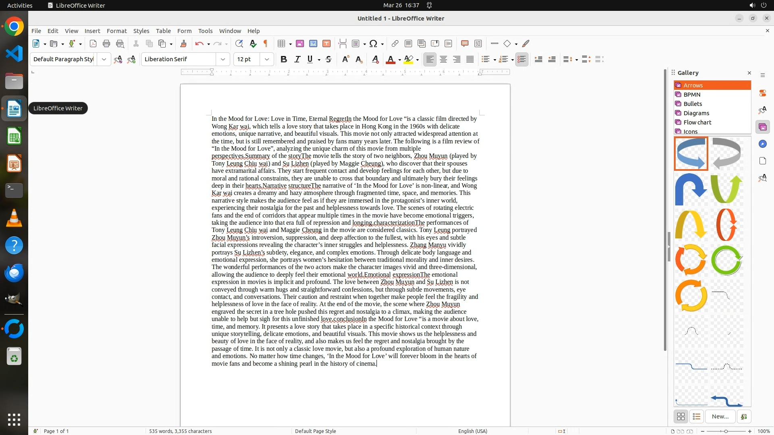Open the Find & Replace tool
774x435 pixels.
click(239, 43)
